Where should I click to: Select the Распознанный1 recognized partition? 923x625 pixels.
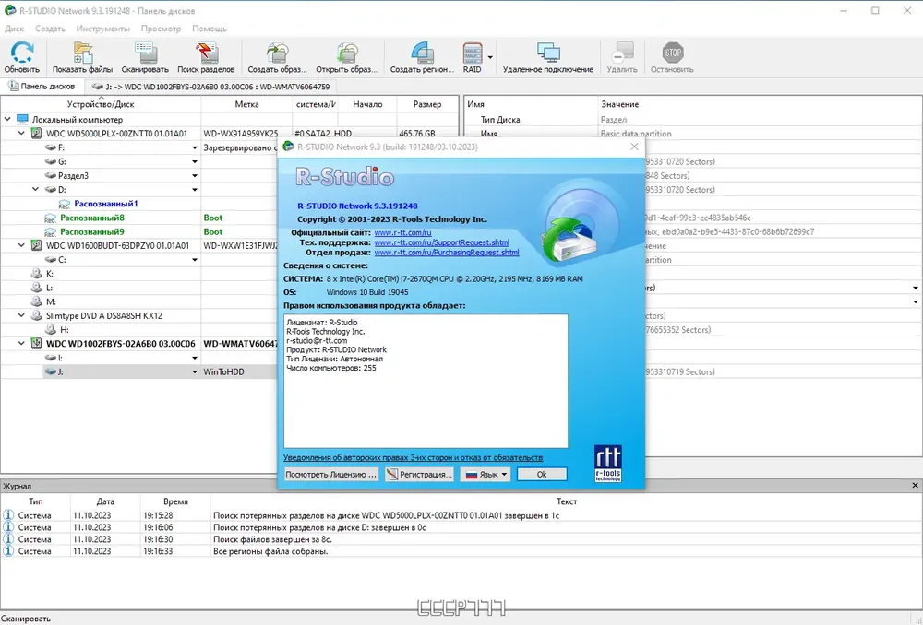pyautogui.click(x=106, y=204)
